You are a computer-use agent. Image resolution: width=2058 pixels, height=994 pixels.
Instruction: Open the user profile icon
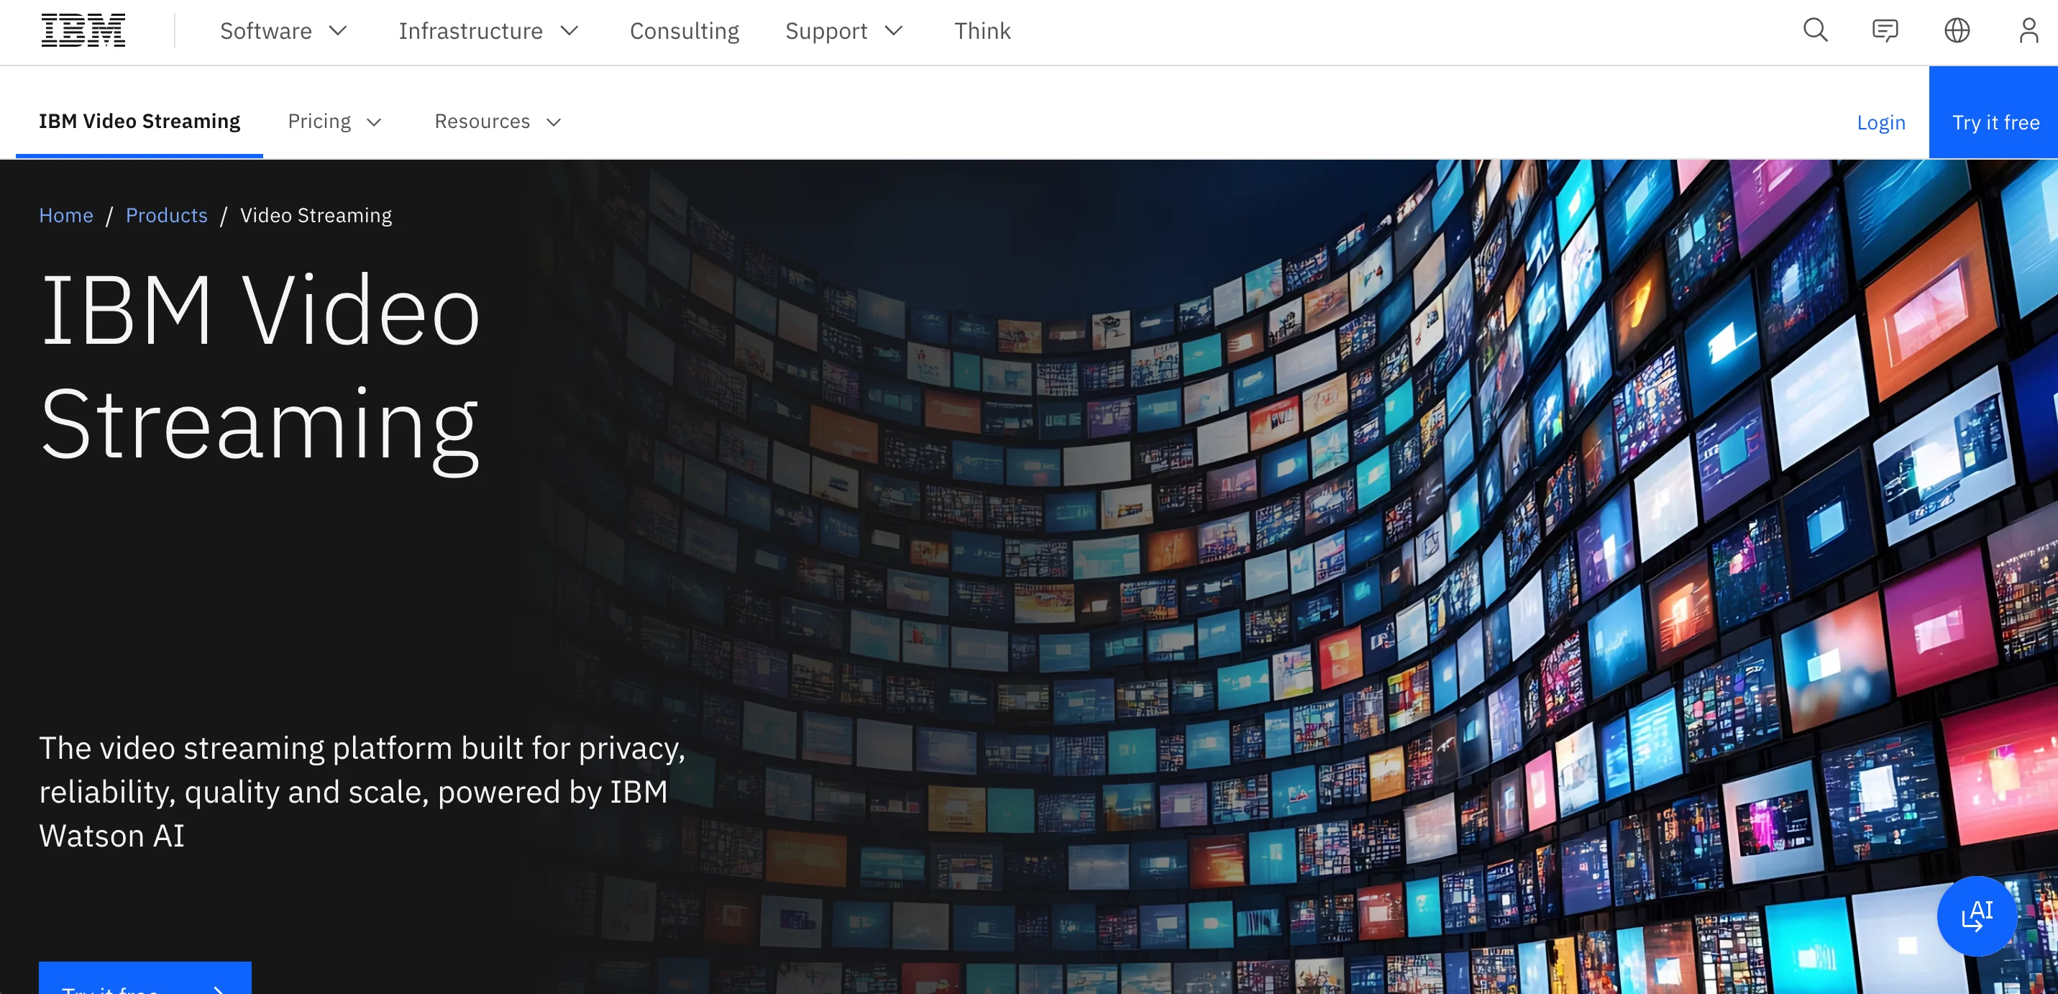click(2029, 30)
